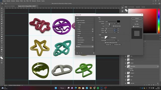
Task: Toggle the Ön İzleme checkbox
Action: [x=134, y=26]
